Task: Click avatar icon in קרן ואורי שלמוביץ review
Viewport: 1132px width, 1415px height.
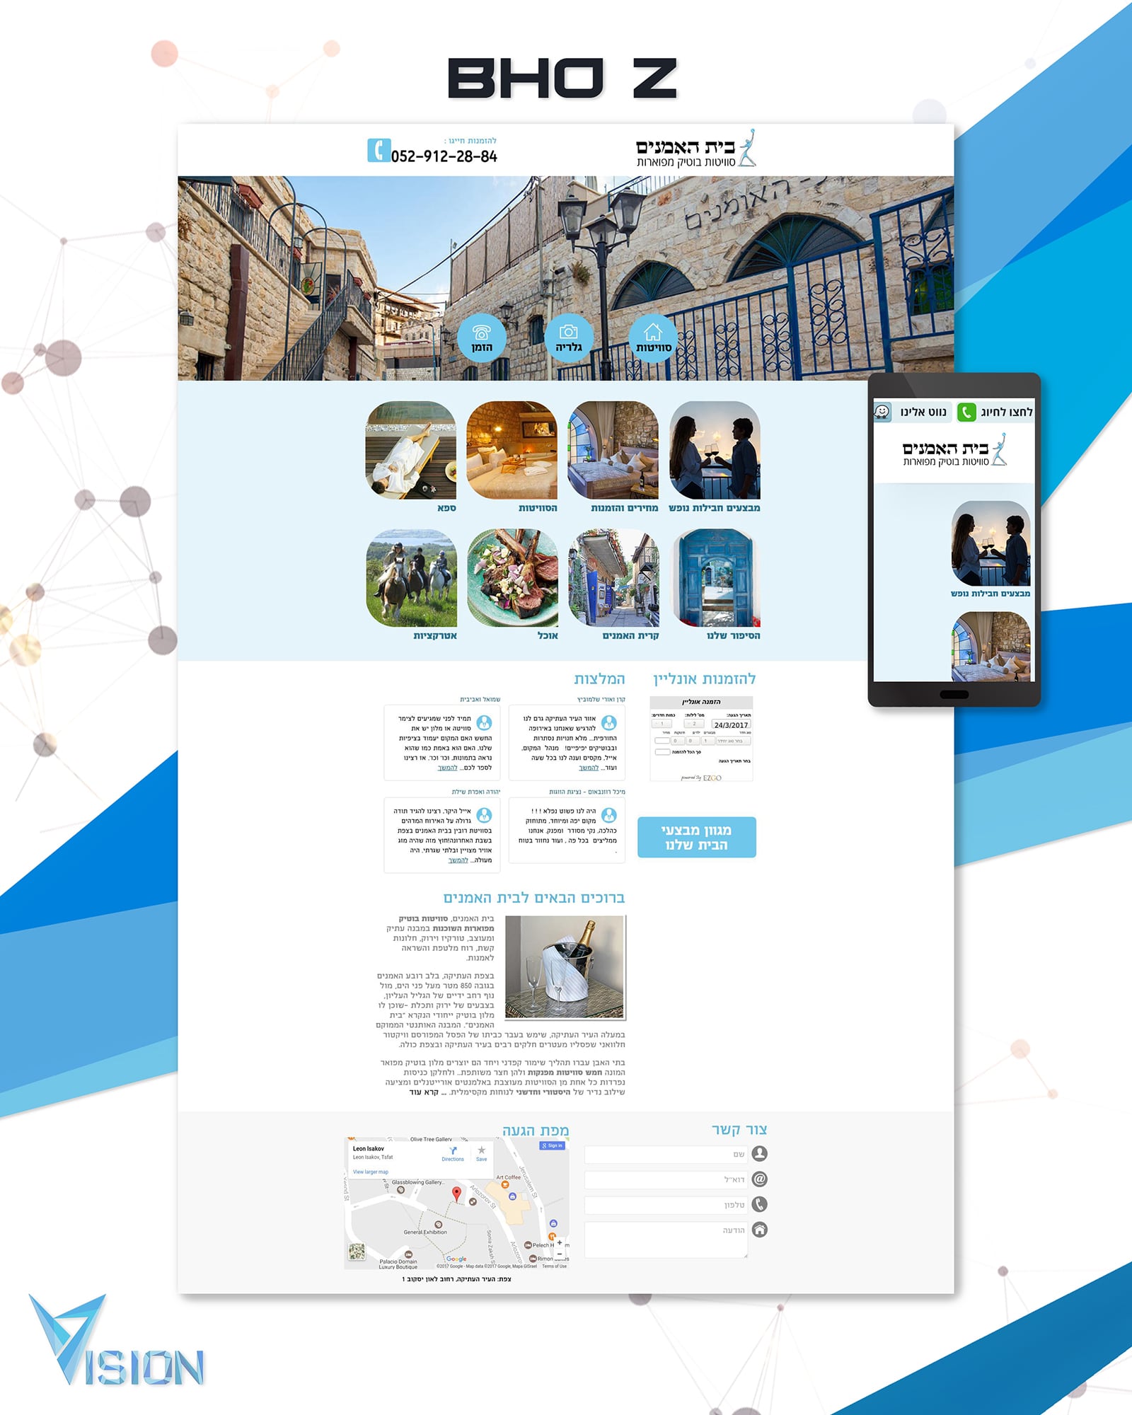Action: tap(608, 723)
